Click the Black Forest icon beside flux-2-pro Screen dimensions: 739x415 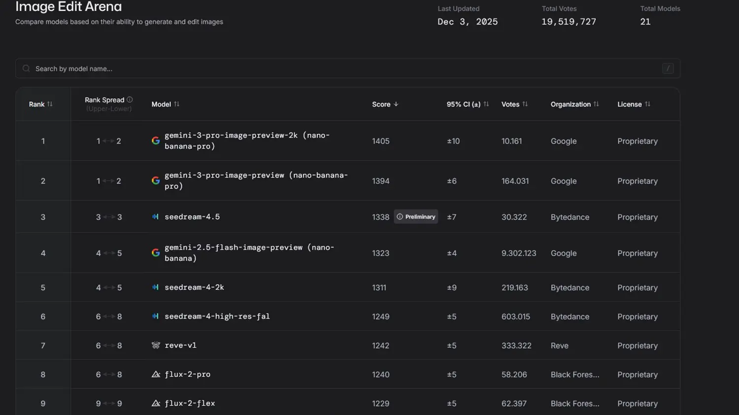[156, 375]
